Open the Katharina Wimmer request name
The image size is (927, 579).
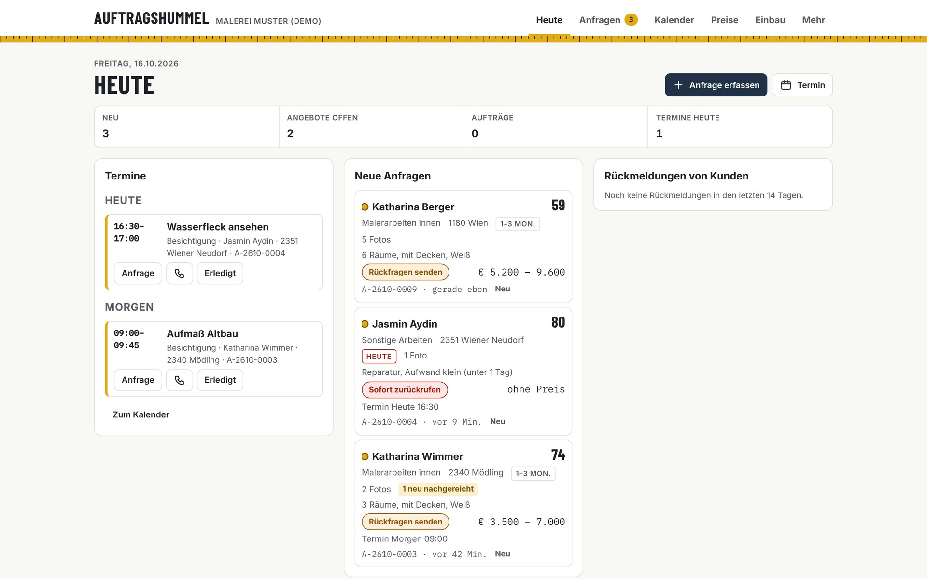tap(417, 456)
